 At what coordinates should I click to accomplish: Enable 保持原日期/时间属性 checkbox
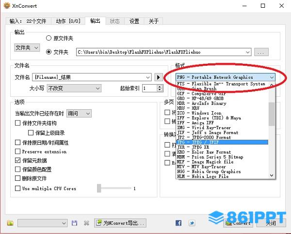pos(17,142)
